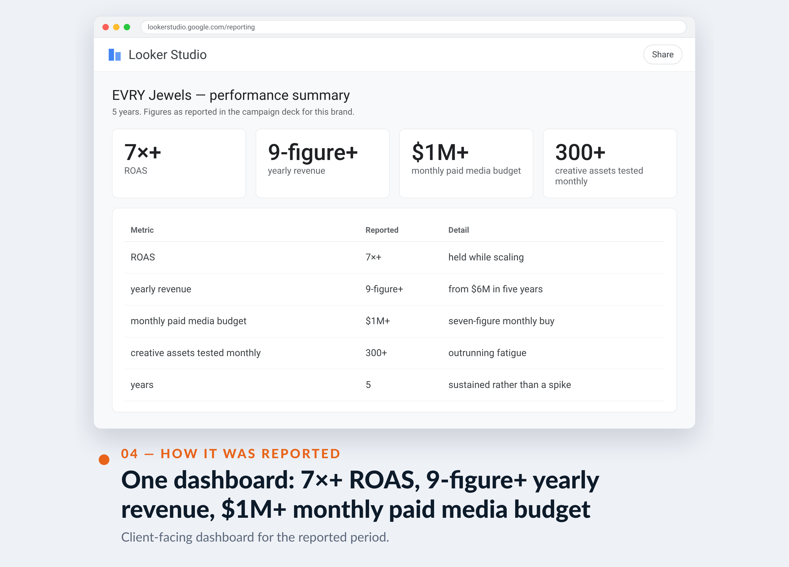Click the Metric column header
This screenshot has height=567, width=789.
click(x=142, y=230)
